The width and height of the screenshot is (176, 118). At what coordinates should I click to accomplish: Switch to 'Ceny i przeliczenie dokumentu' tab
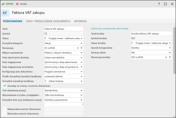tap(48, 21)
